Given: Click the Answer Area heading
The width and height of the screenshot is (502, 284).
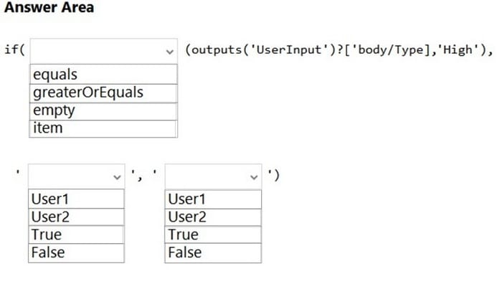Looking at the screenshot, I should [x=49, y=7].
